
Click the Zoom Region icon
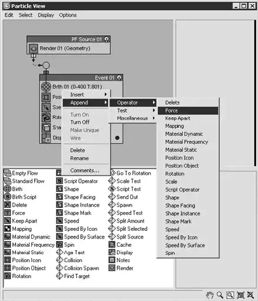[230, 295]
